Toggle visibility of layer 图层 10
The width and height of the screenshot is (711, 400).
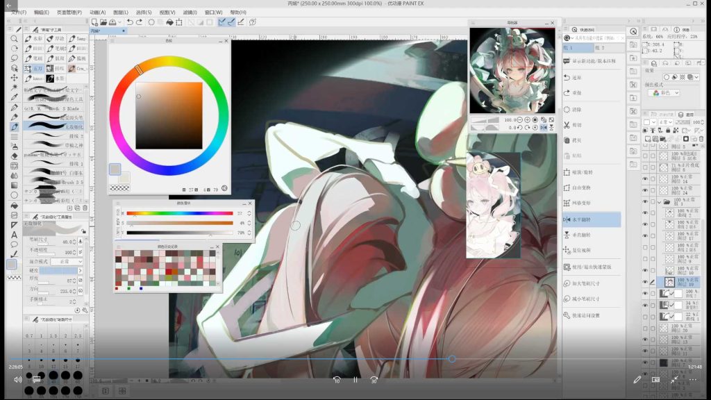[645, 270]
